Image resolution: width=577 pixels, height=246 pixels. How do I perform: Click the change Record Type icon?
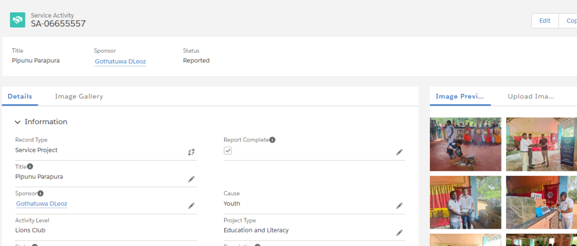(192, 152)
